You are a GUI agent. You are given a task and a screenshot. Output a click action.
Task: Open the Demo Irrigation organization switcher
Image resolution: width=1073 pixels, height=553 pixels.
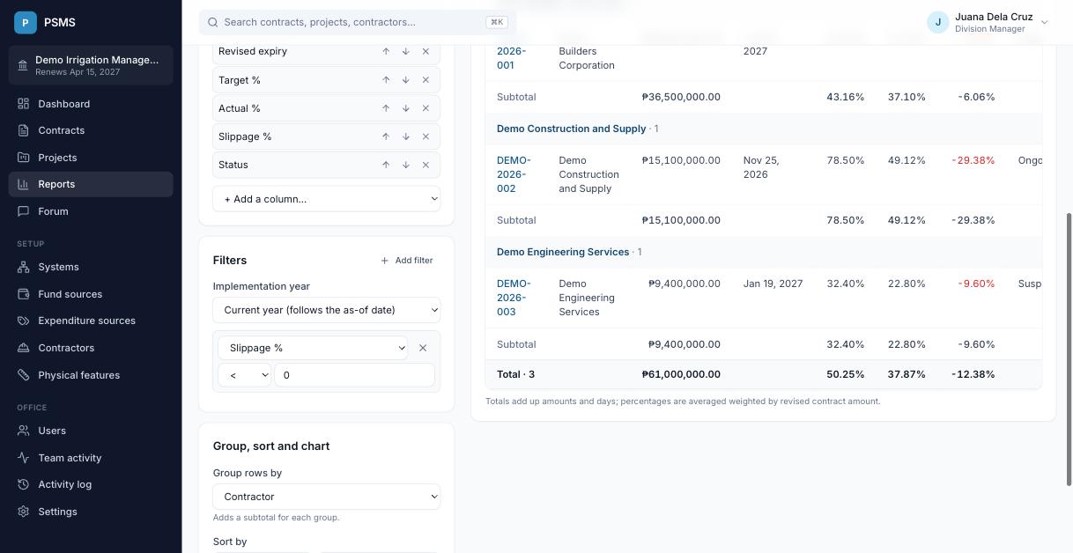tap(91, 65)
